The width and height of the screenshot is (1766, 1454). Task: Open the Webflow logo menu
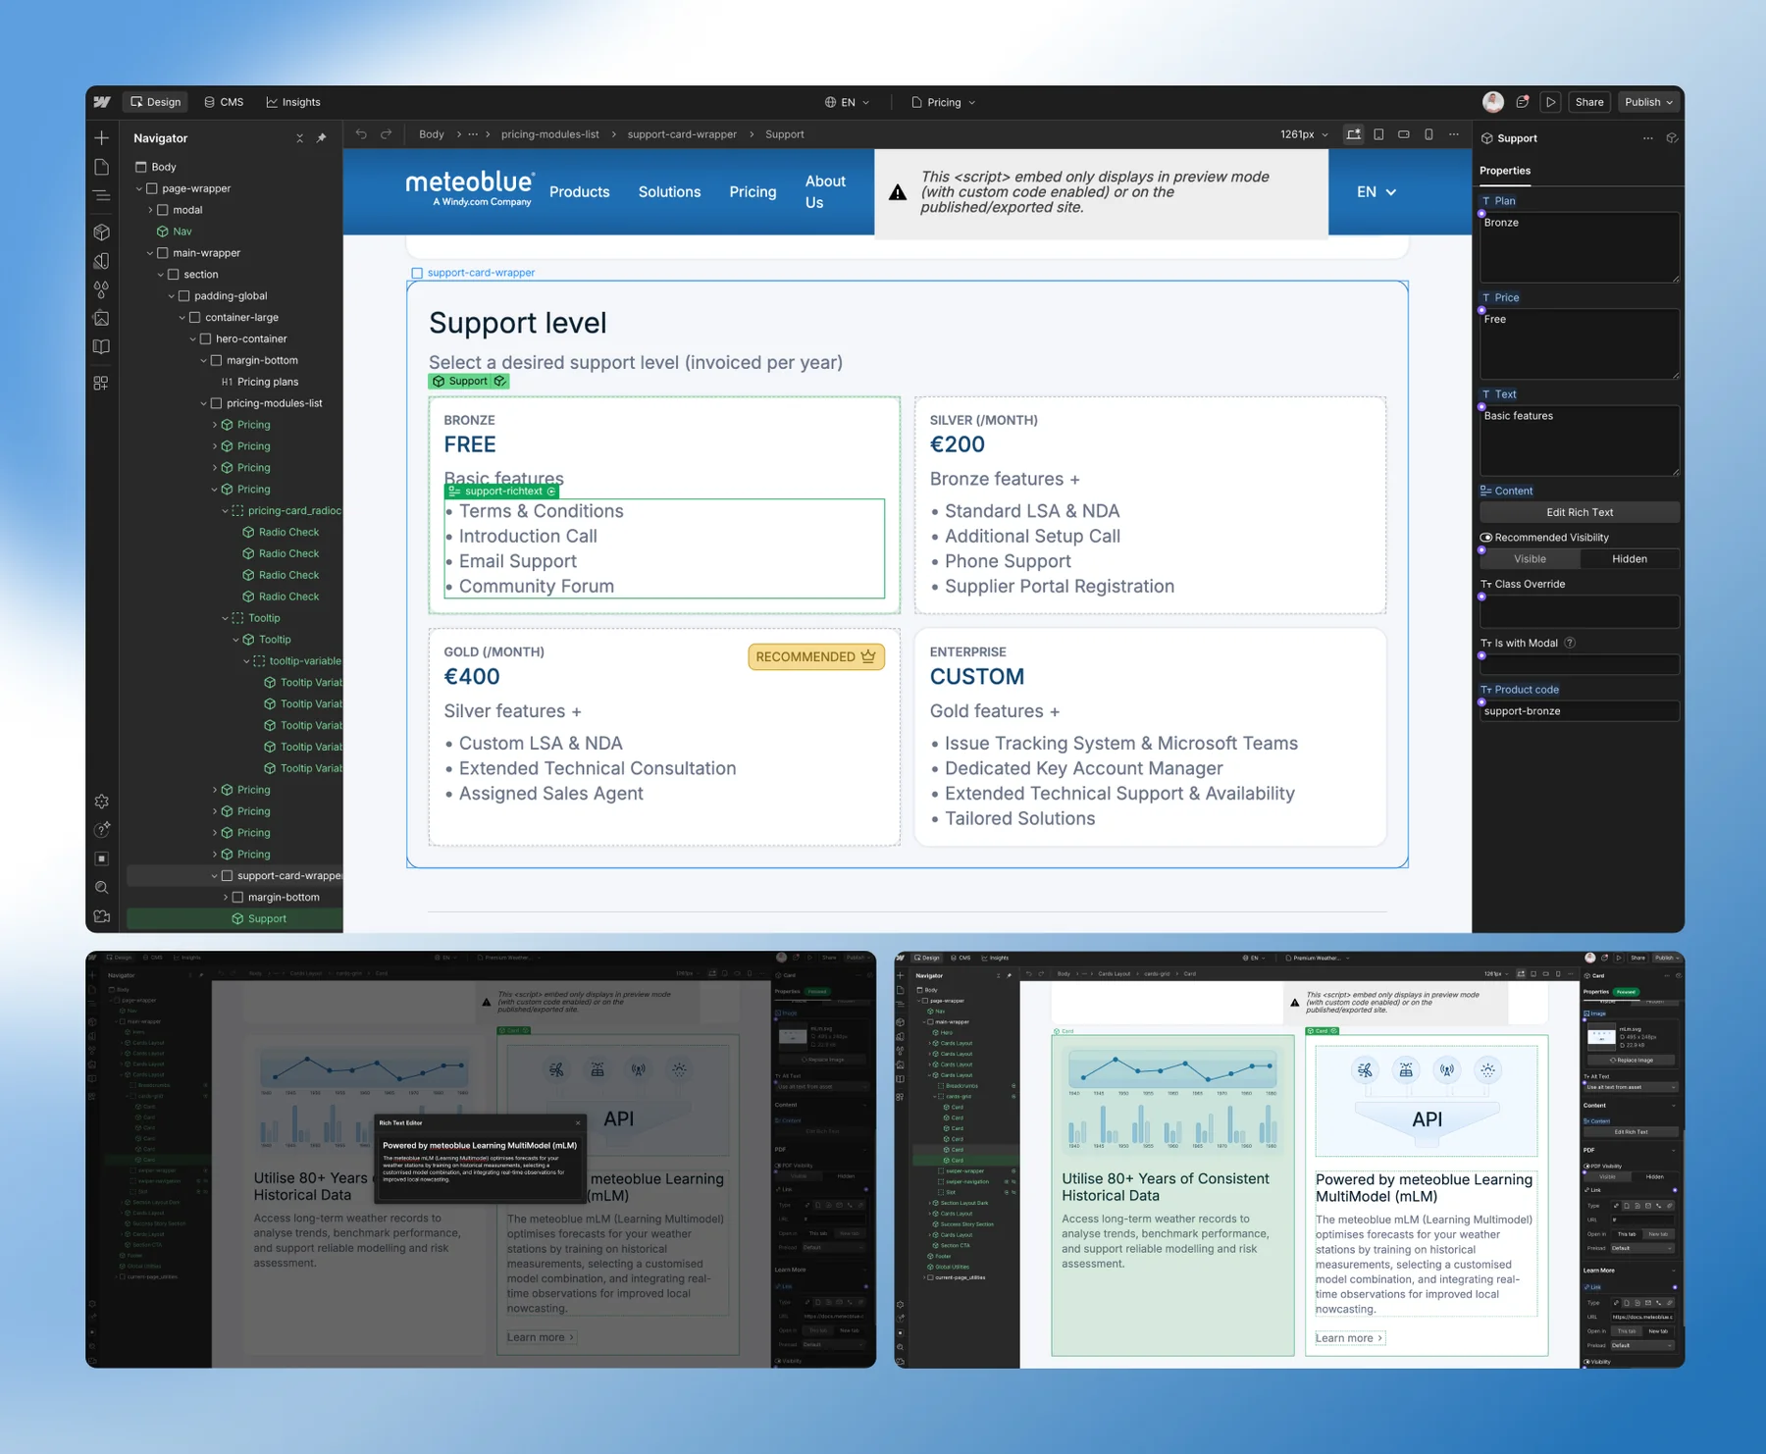click(102, 102)
